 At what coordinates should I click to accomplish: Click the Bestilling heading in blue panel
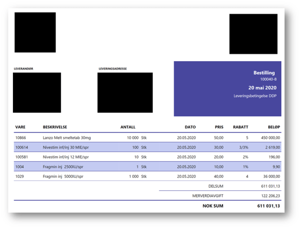[x=264, y=73]
